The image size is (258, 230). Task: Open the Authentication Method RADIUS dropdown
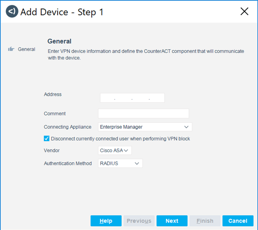tap(120, 163)
